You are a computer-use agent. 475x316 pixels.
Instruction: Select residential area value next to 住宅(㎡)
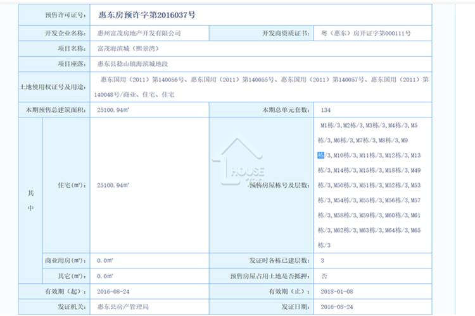point(113,185)
